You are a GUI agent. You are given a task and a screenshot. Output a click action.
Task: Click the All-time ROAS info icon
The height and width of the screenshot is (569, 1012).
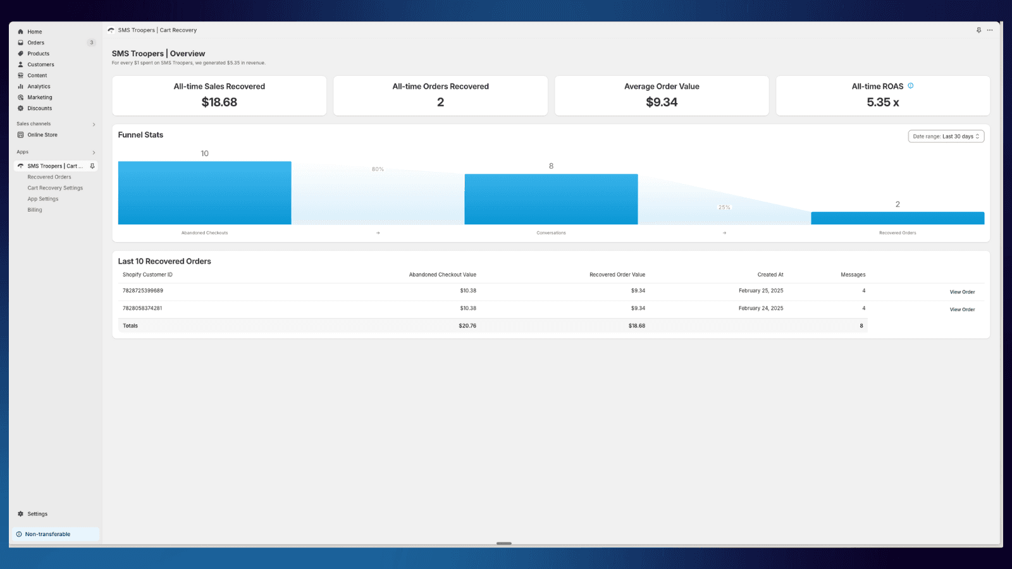tap(911, 86)
